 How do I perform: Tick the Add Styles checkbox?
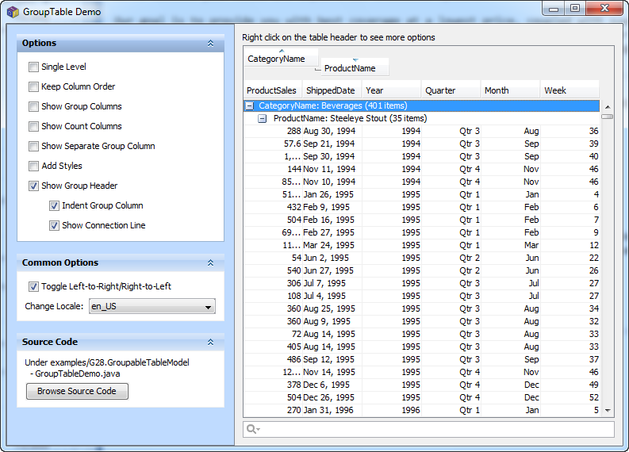[x=33, y=166]
